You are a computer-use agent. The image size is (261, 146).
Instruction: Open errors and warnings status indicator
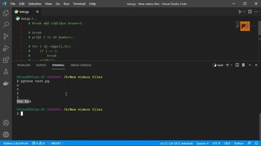[x=38, y=143]
